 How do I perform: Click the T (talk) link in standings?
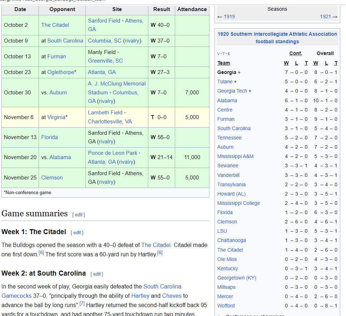coord(223,54)
